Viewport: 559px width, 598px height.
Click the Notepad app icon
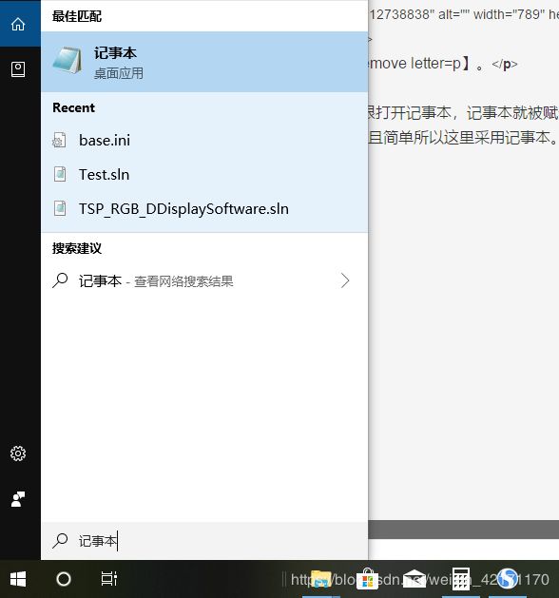pos(67,60)
